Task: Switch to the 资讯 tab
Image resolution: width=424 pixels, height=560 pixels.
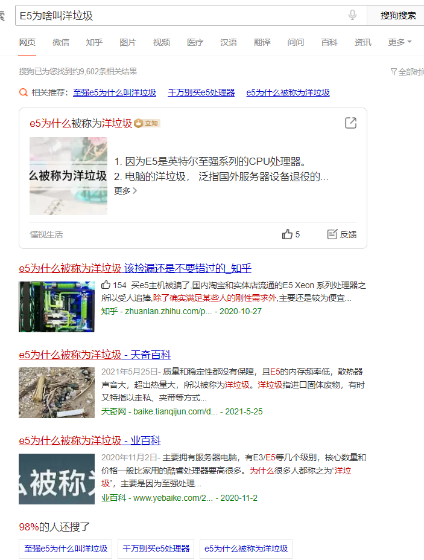Action: pos(362,42)
